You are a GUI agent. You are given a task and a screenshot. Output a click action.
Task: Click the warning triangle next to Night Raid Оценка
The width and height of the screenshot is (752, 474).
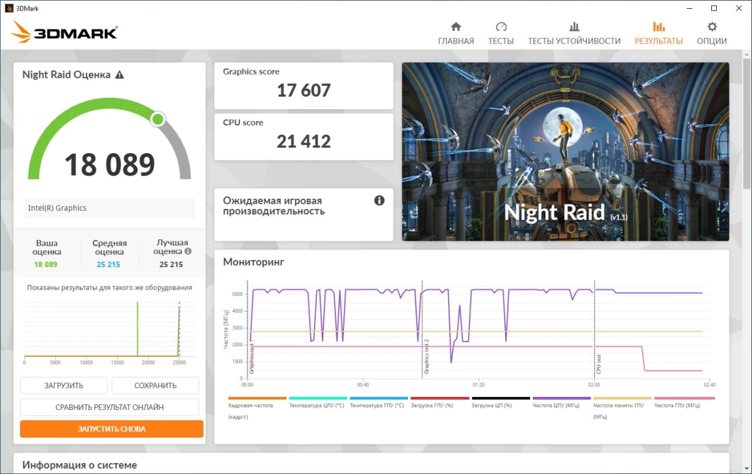[120, 75]
